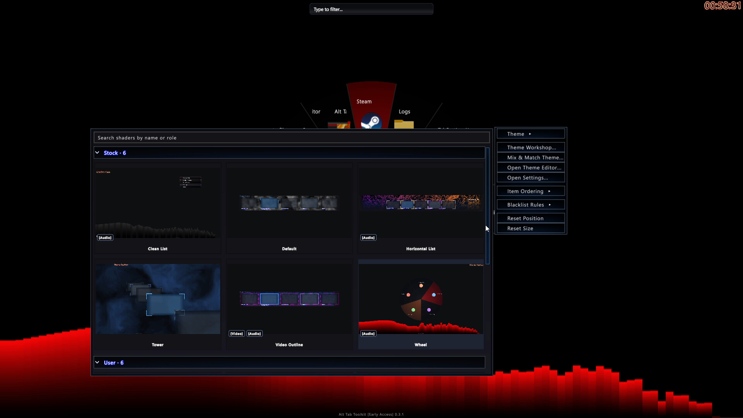Click the Audio tag on Wheel card

(368, 334)
